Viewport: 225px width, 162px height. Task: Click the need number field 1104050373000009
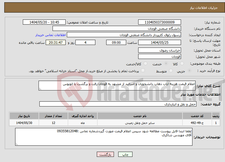point(160,22)
